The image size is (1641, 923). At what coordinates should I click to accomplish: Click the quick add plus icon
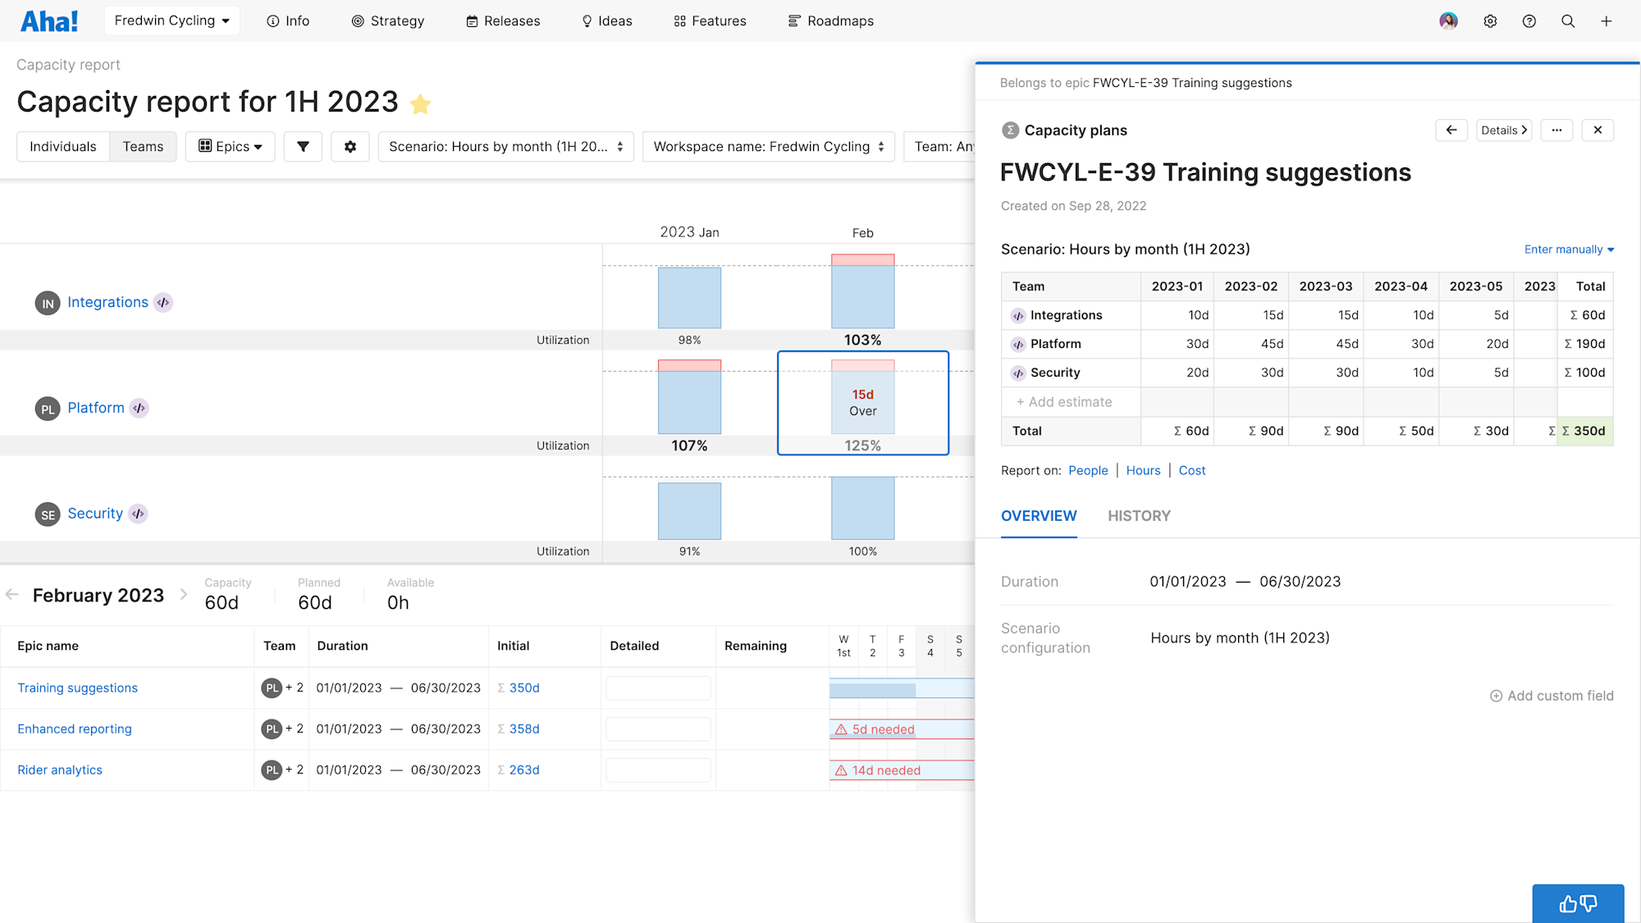[x=1607, y=21]
